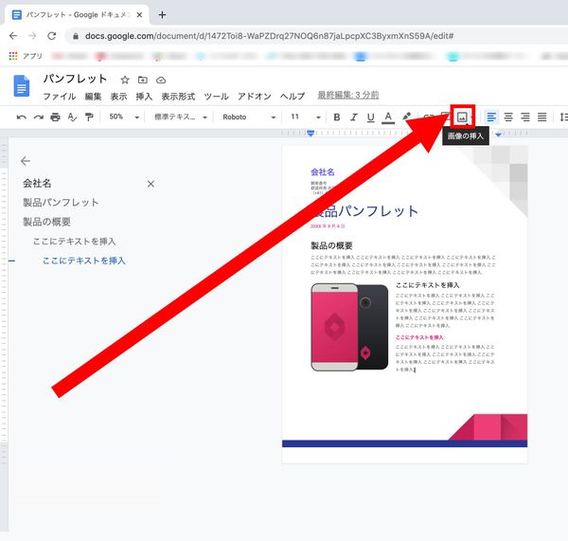Run spell check icon
The width and height of the screenshot is (568, 541).
coord(72,117)
